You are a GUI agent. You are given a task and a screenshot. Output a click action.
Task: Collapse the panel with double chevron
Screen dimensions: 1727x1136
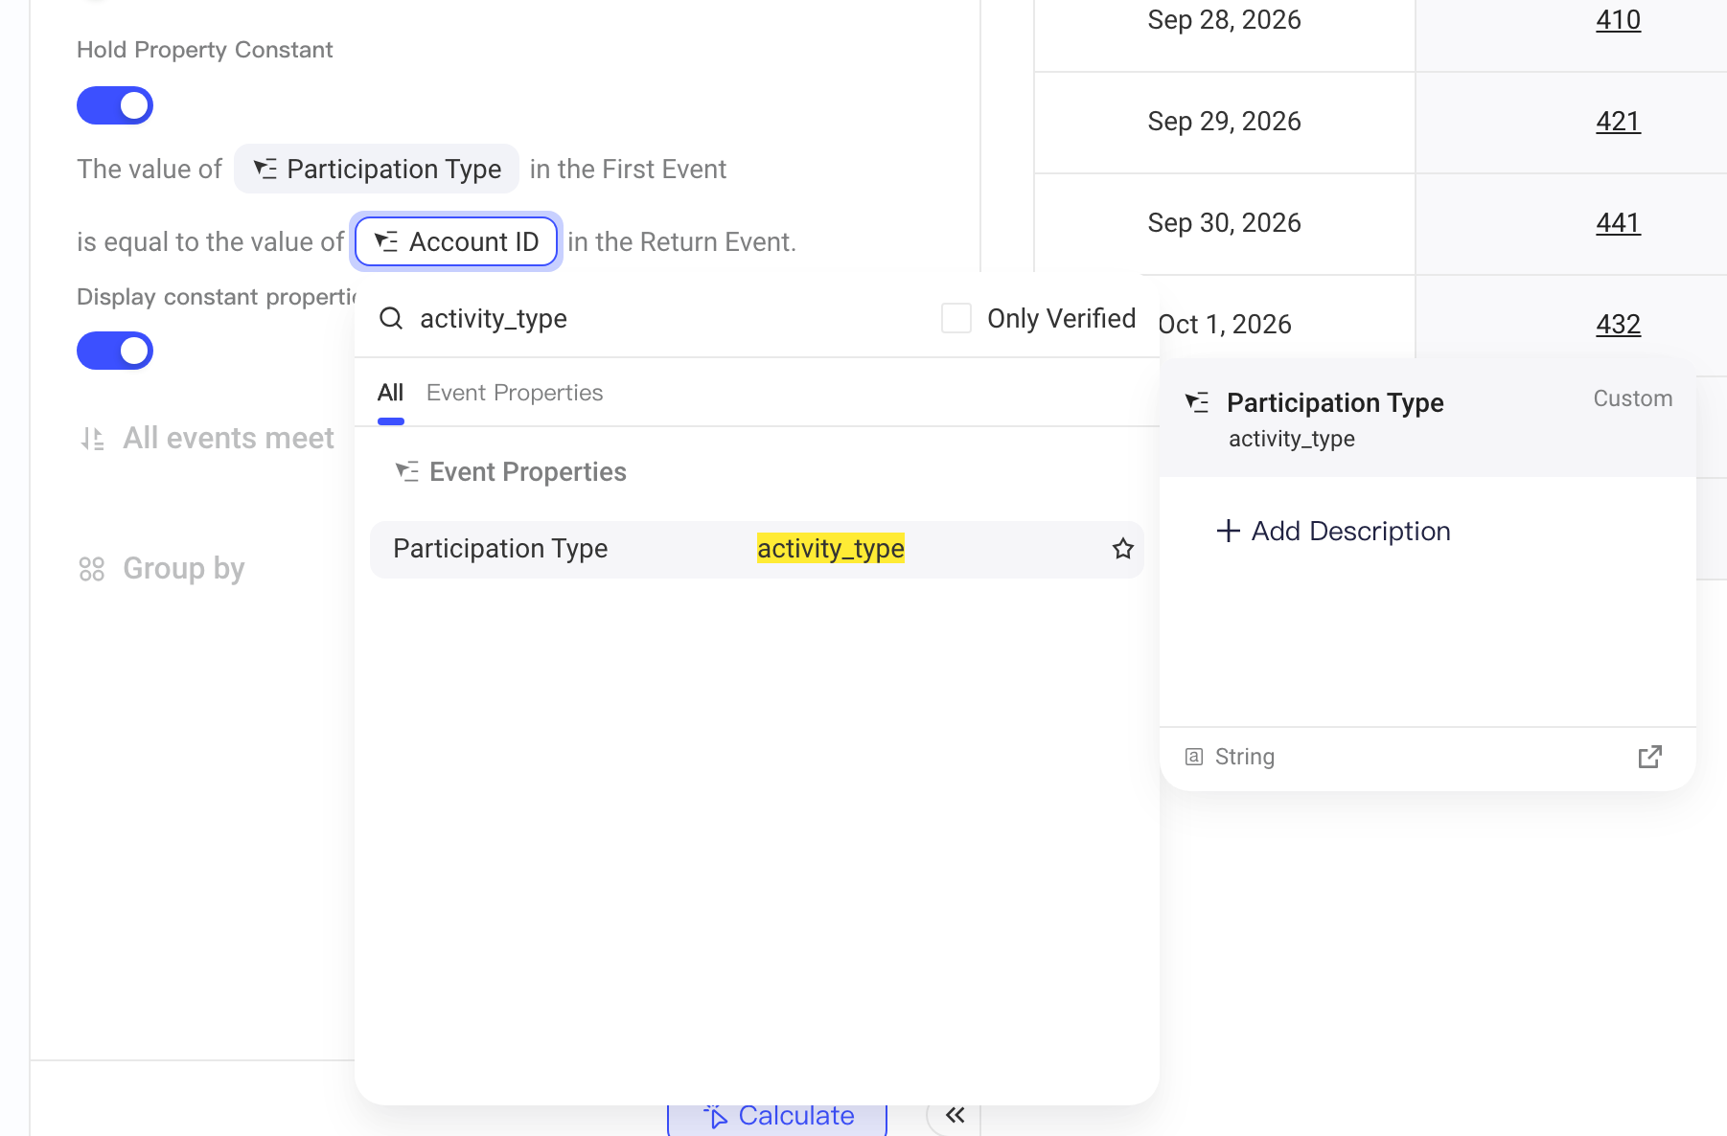[x=955, y=1115]
